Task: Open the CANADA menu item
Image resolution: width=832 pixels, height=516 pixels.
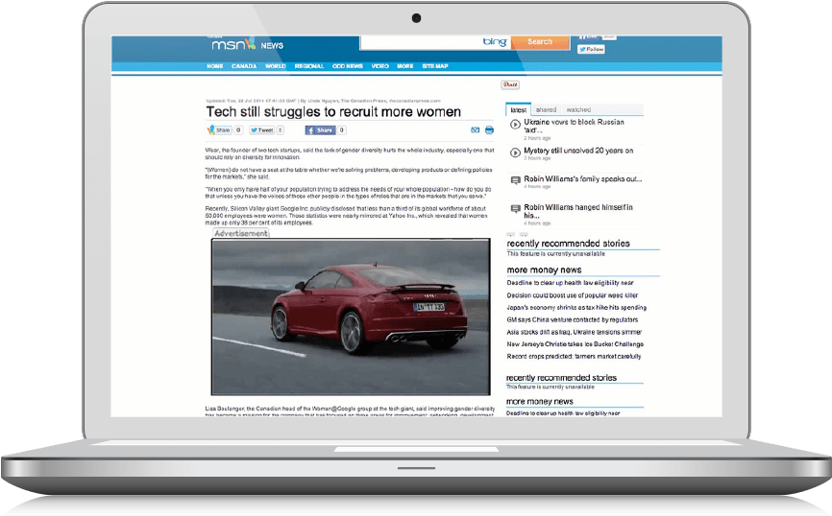Action: (244, 66)
